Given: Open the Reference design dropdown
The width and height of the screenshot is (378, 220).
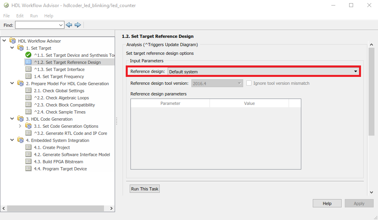Looking at the screenshot, I should [263, 71].
